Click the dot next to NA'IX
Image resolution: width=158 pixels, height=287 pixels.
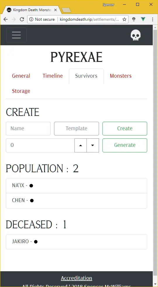[x=31, y=186]
